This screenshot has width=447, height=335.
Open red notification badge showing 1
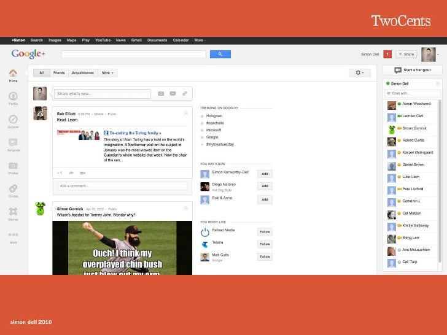(x=387, y=54)
